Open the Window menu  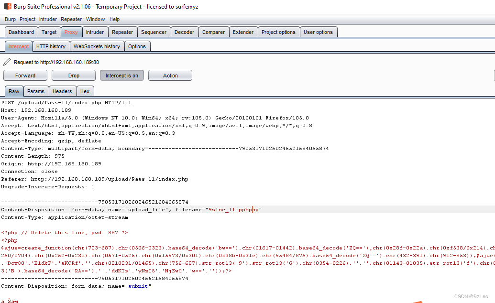[95, 19]
